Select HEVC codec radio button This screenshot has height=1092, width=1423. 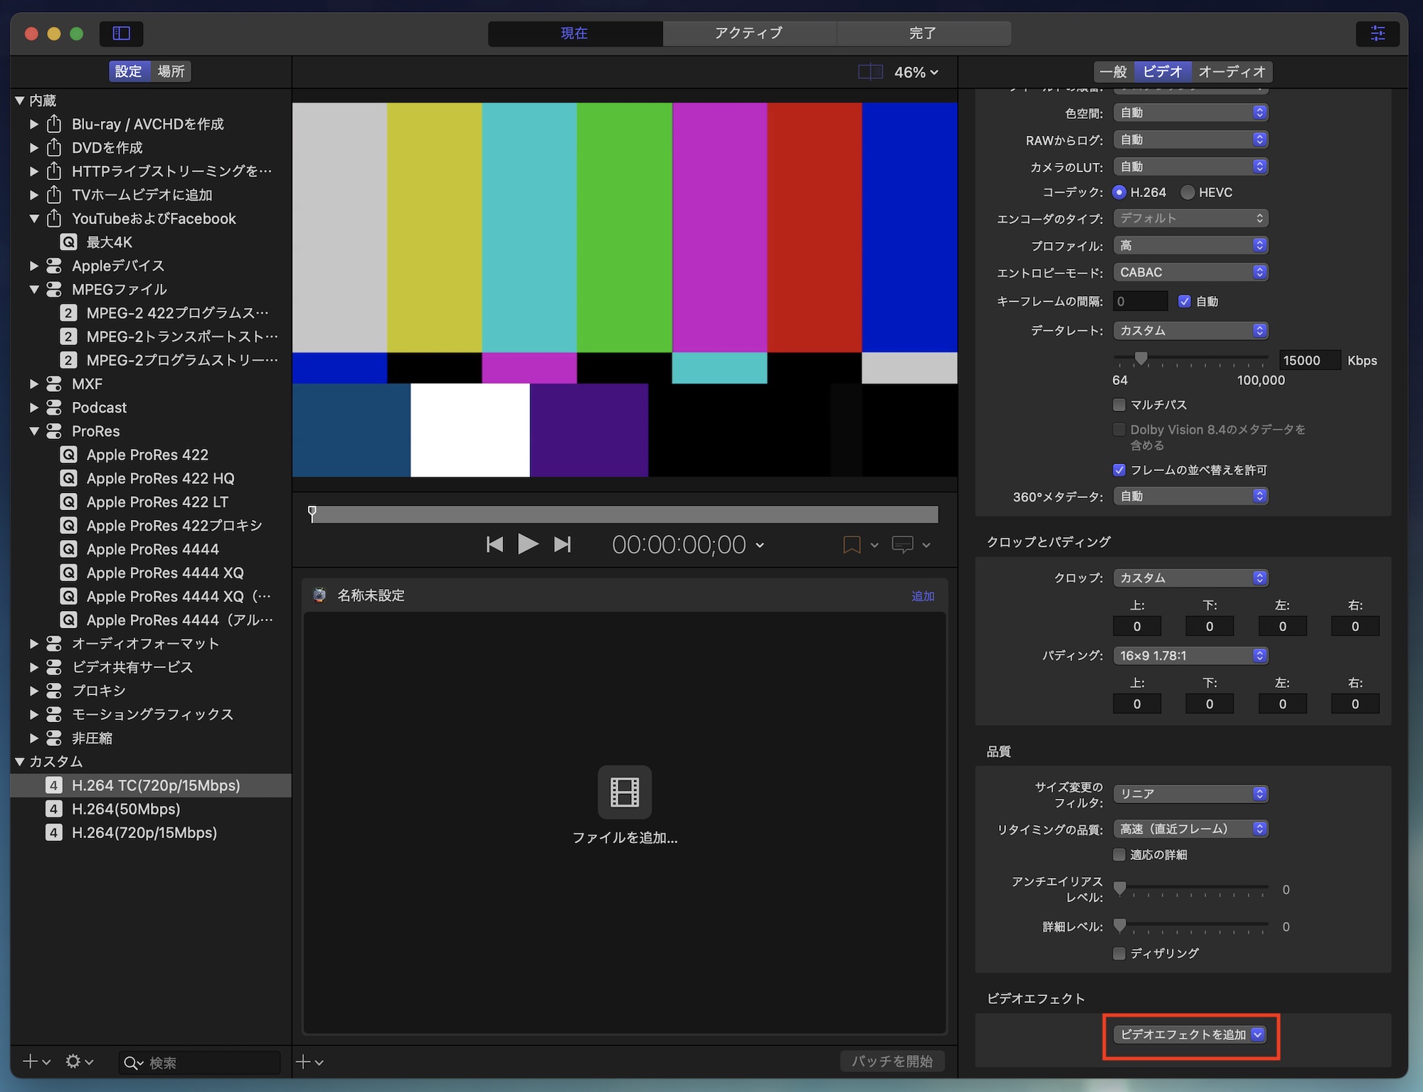1187,192
